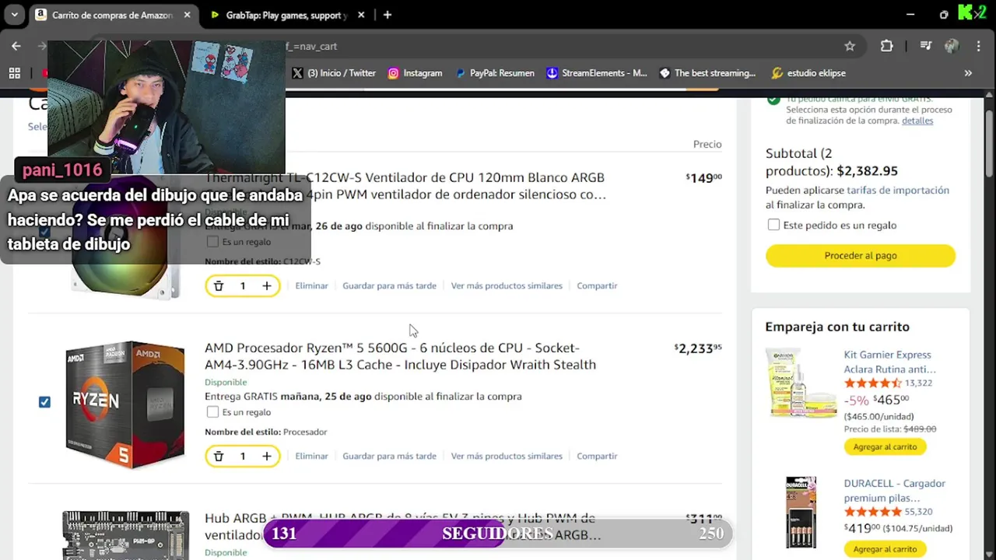Click trash icon for the Ryzen 5 5600G
The image size is (996, 560).
pyautogui.click(x=219, y=457)
